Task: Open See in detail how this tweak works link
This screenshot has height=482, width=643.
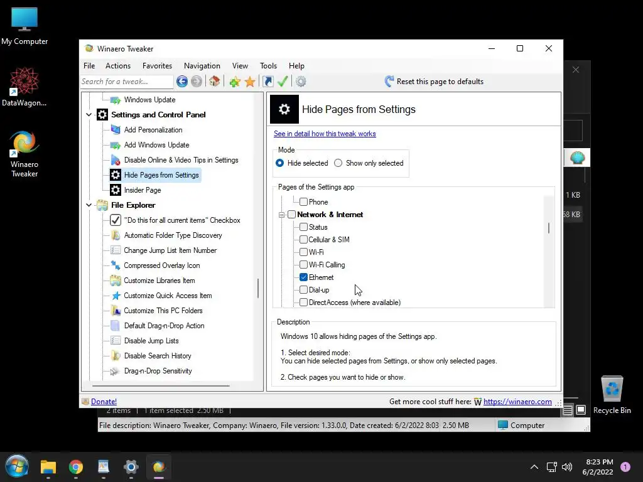Action: tap(325, 134)
